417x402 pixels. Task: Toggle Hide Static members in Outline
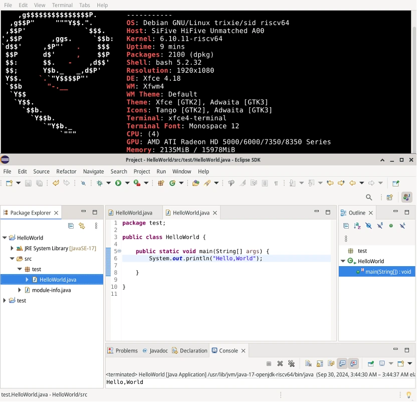(x=380, y=226)
